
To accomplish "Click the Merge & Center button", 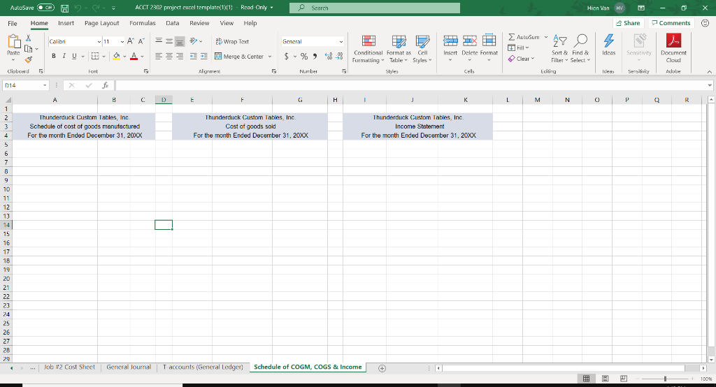I will (x=239, y=56).
